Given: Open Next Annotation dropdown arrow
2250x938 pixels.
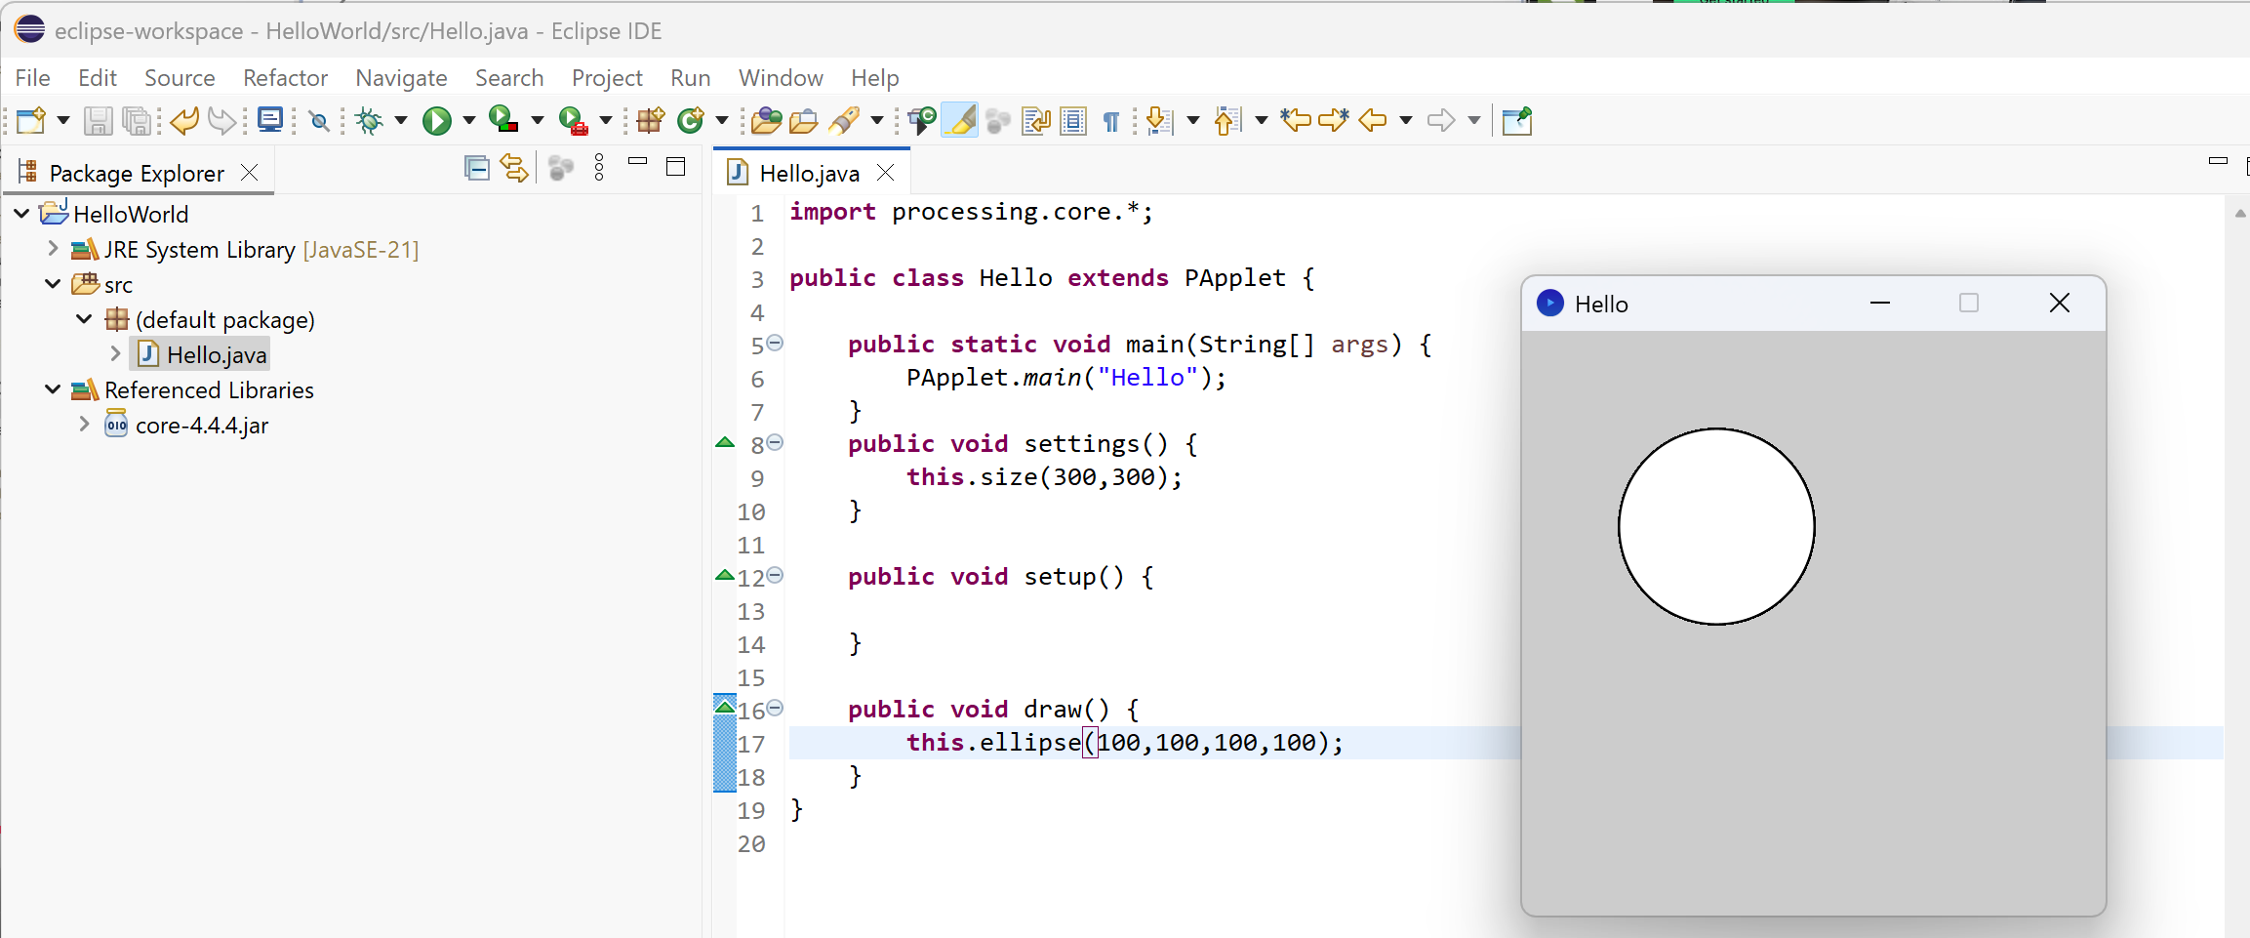Looking at the screenshot, I should 1192,120.
